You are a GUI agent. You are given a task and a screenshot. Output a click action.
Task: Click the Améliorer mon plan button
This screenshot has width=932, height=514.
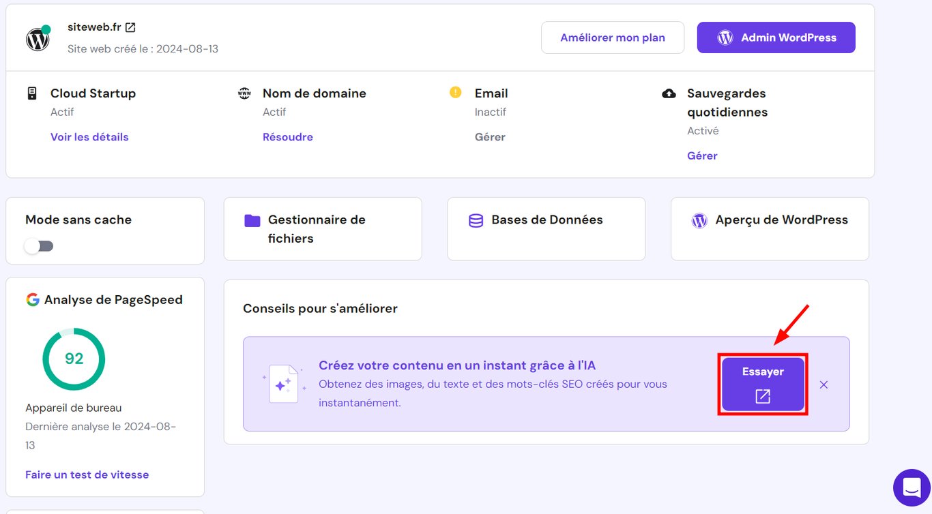coord(612,37)
